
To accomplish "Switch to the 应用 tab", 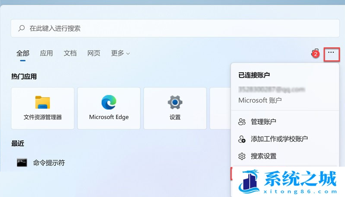I will point(46,53).
